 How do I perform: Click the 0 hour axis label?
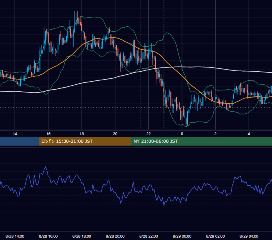coord(182,134)
